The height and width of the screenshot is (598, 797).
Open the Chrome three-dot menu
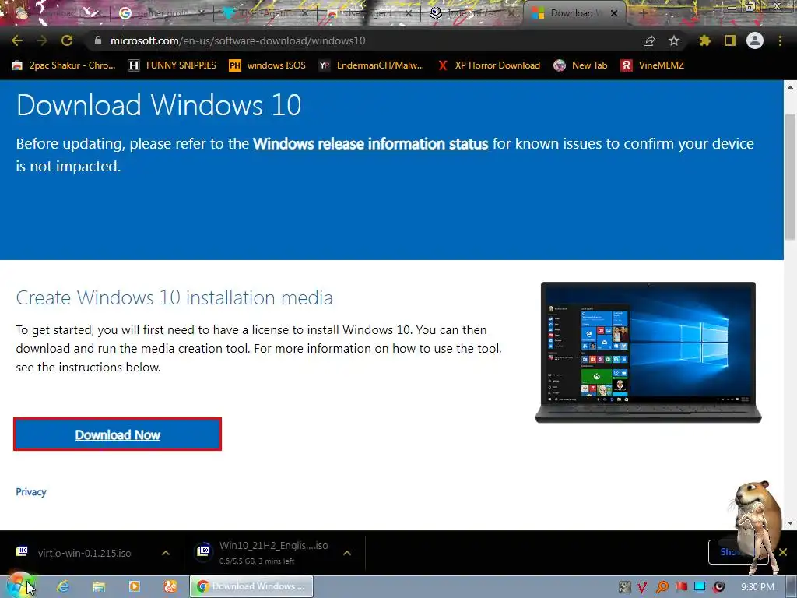pos(780,40)
